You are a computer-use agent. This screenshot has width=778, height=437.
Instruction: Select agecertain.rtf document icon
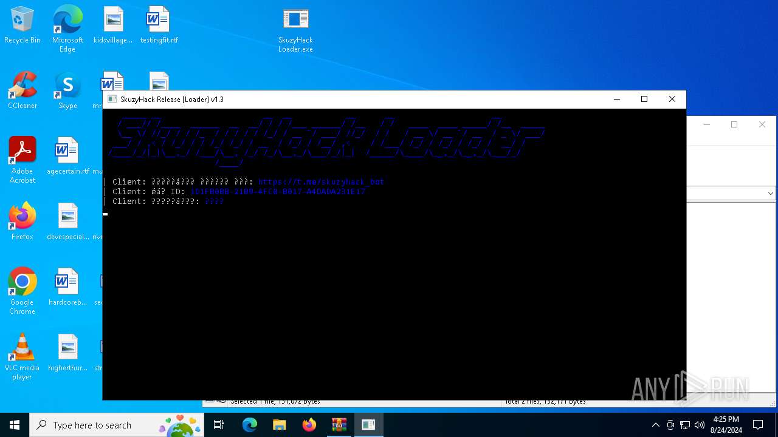[x=67, y=157]
